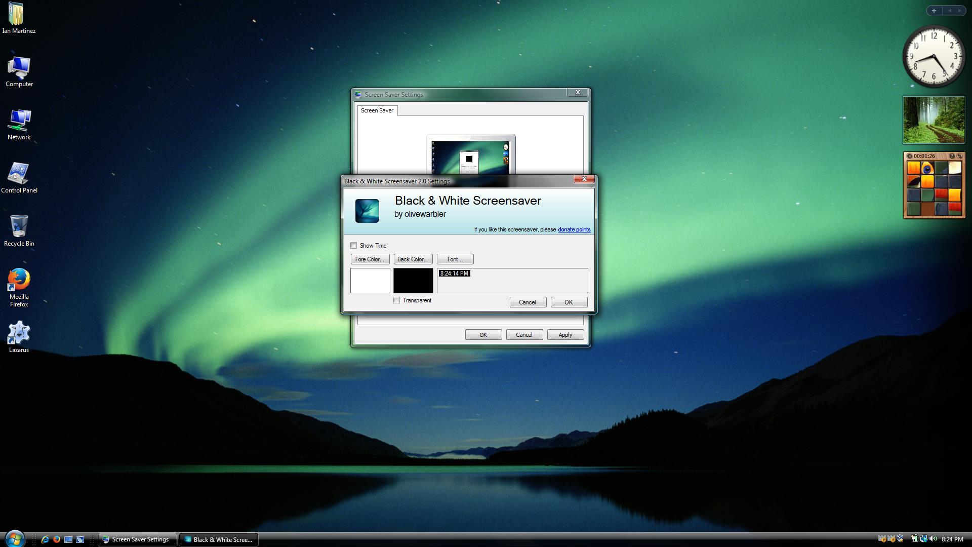This screenshot has width=972, height=547.
Task: Select the white foreground color swatch
Action: coord(370,281)
